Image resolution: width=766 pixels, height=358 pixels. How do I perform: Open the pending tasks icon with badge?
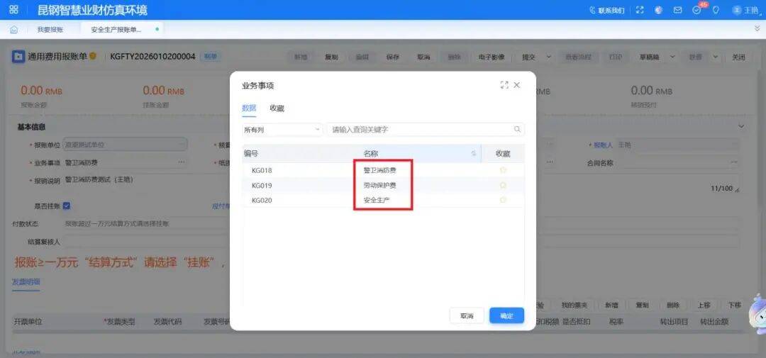point(696,10)
